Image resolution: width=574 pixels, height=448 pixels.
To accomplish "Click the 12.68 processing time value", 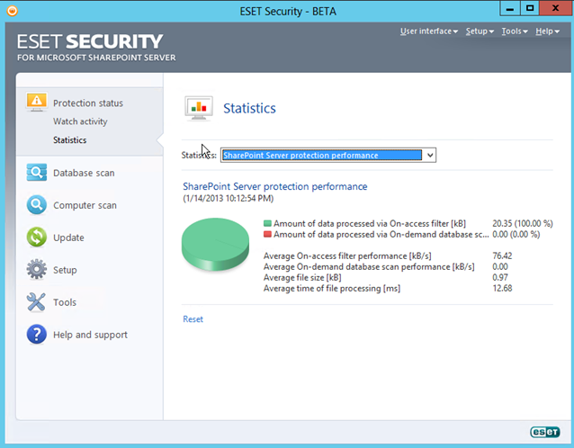I will (502, 288).
